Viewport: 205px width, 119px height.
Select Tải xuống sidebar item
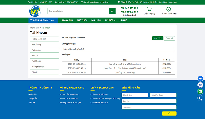point(45,50)
